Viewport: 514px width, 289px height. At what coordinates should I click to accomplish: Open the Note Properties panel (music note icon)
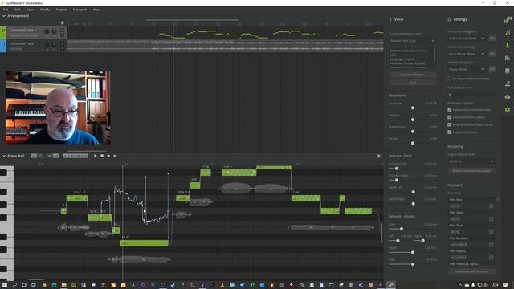click(508, 32)
